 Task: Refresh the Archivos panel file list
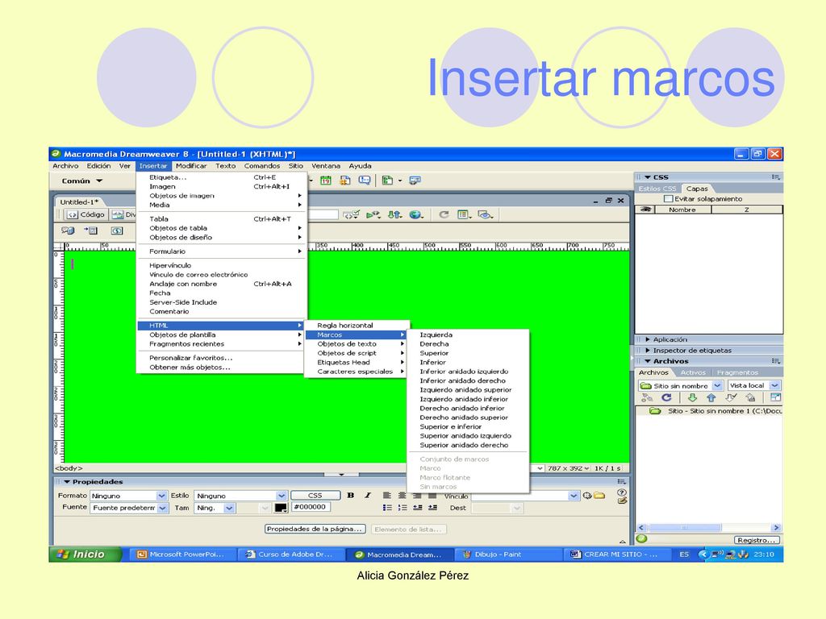666,398
